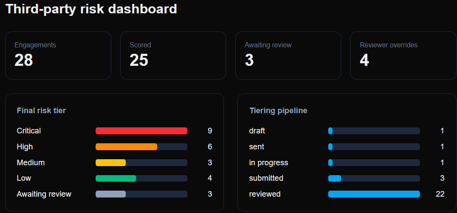Viewport: 457px width, 213px height.
Task: Click the draft pipeline bar
Action: [374, 131]
